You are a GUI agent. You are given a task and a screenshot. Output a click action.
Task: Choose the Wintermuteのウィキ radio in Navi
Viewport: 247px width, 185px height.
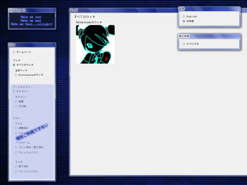pos(16,75)
